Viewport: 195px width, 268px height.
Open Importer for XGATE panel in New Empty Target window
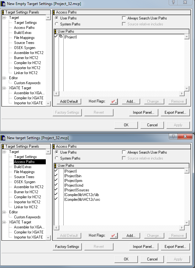[x=28, y=103]
